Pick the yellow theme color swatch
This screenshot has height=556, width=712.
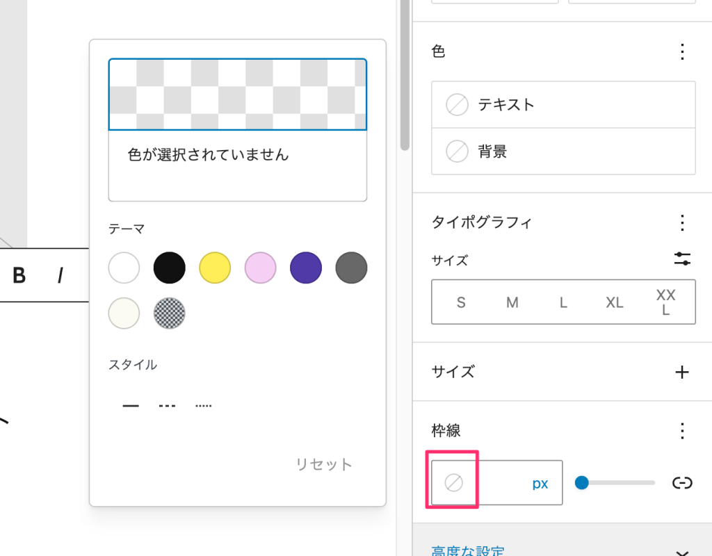pos(215,268)
